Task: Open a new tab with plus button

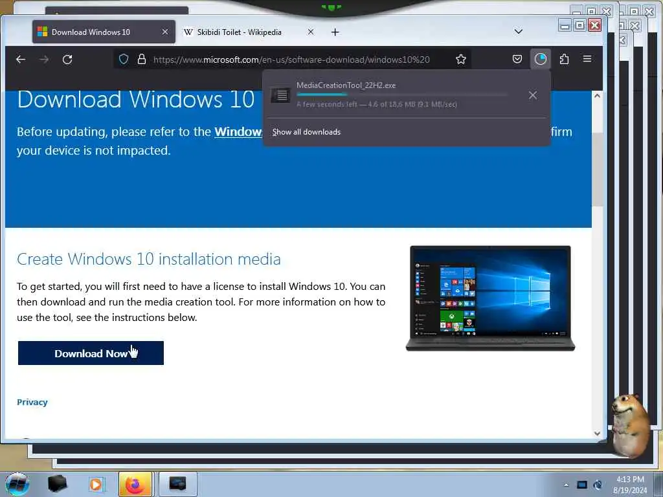Action: pyautogui.click(x=335, y=32)
